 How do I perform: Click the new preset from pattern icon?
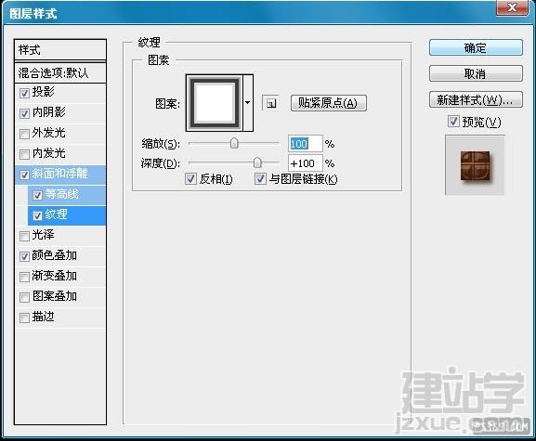point(270,103)
